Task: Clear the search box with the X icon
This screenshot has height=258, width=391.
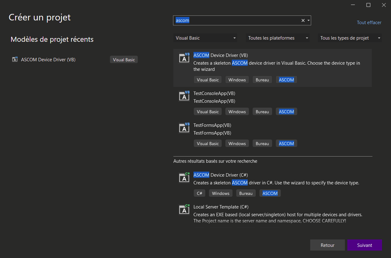Action: pyautogui.click(x=303, y=20)
